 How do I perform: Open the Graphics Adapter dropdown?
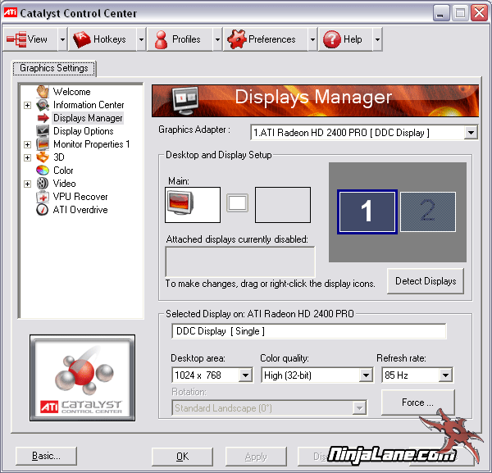pyautogui.click(x=471, y=133)
